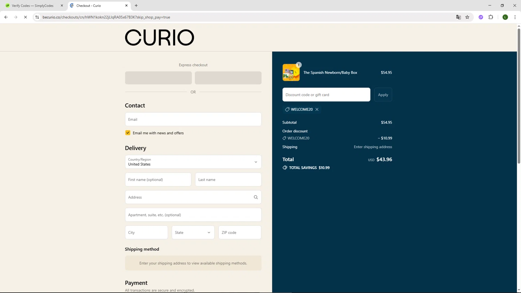The height and width of the screenshot is (293, 521).
Task: Click the translate page icon
Action: (458, 17)
